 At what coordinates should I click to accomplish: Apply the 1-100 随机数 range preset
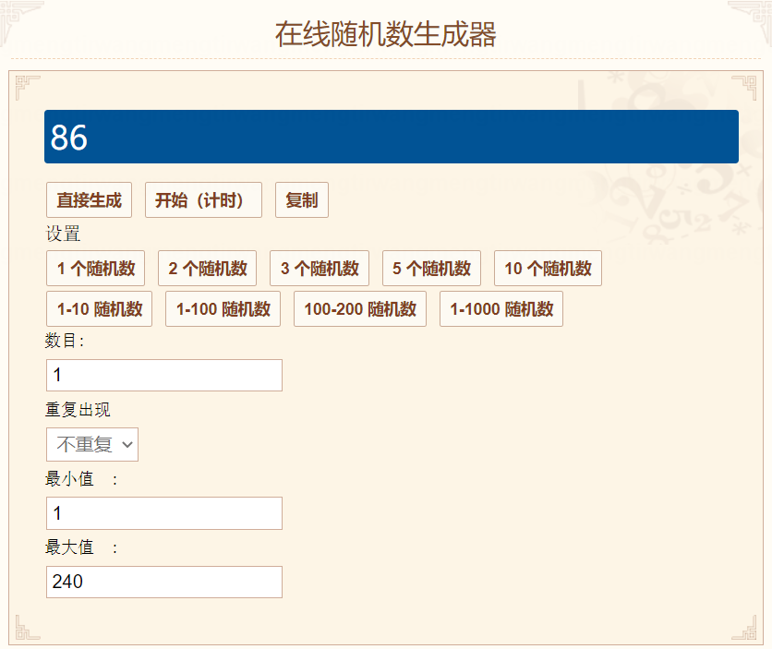223,309
